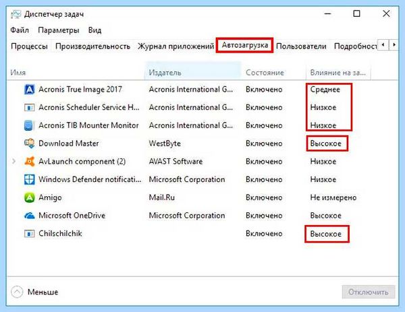The image size is (405, 312).
Task: Minimize the Диспетчер задач window
Action: [327, 13]
